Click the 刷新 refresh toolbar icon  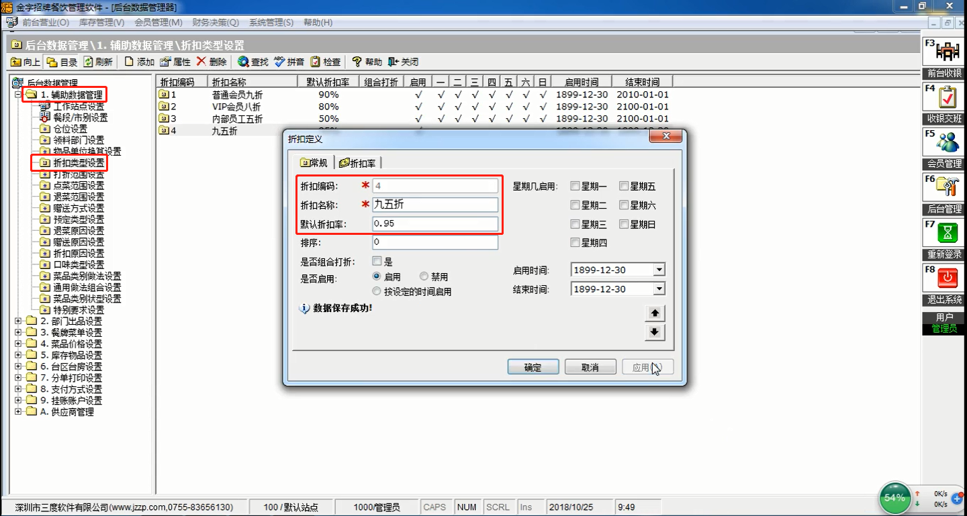[88, 62]
